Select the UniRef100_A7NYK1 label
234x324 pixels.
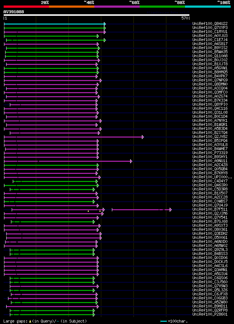[x=210, y=120]
